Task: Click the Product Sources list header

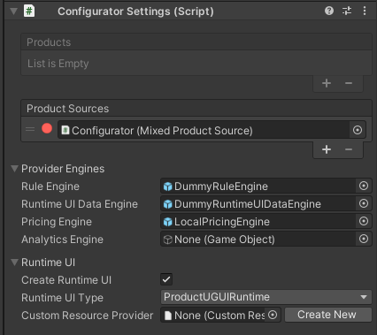Action: 196,108
